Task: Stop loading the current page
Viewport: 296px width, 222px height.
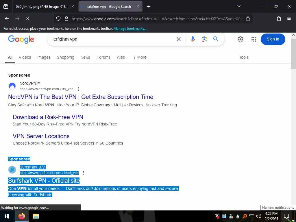Action: pyautogui.click(x=28, y=18)
